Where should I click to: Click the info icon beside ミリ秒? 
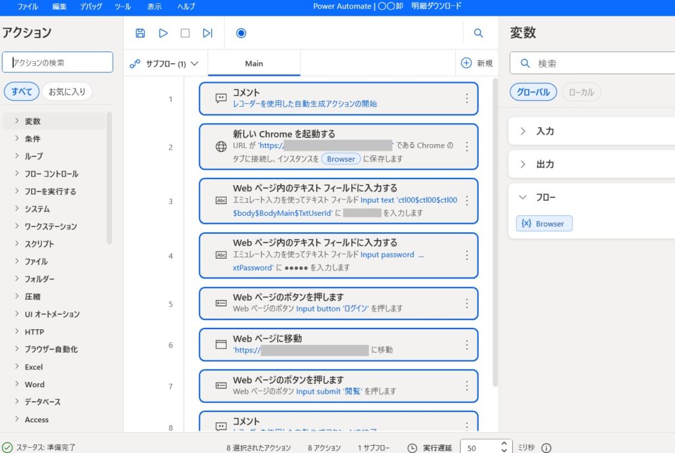[x=546, y=448]
